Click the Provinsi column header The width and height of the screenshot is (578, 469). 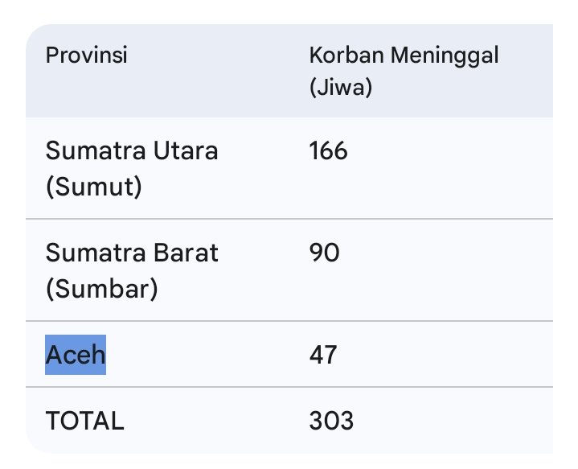click(87, 56)
